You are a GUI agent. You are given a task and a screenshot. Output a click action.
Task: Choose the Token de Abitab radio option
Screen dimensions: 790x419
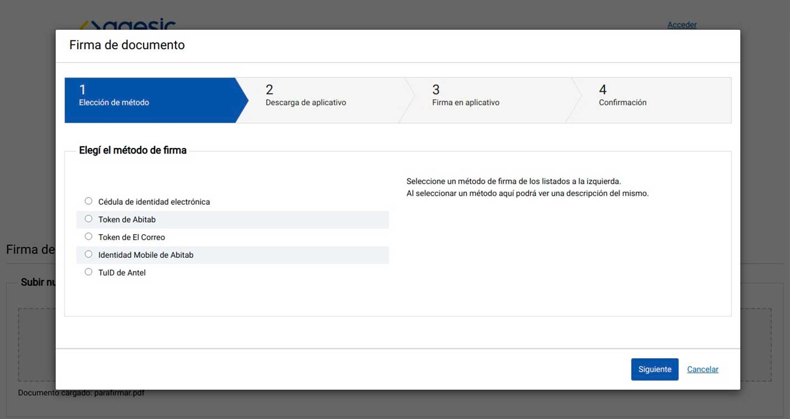pyautogui.click(x=88, y=219)
